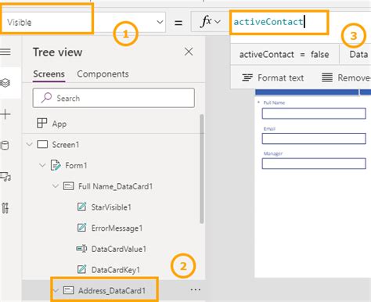Click the Form1 edit-form icon
Screen dimensions: 371x302
(56, 165)
